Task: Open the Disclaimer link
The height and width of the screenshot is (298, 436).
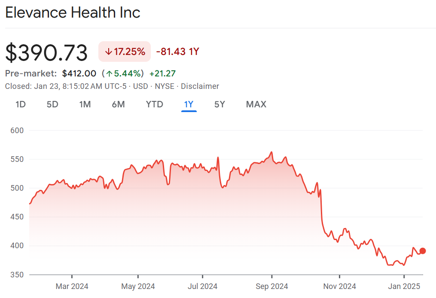Action: point(200,86)
